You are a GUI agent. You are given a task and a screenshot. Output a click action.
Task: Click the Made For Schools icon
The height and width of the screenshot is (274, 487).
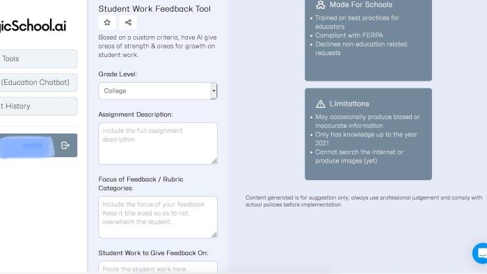[321, 5]
